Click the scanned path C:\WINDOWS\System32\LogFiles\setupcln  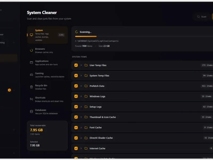coord(97,41)
